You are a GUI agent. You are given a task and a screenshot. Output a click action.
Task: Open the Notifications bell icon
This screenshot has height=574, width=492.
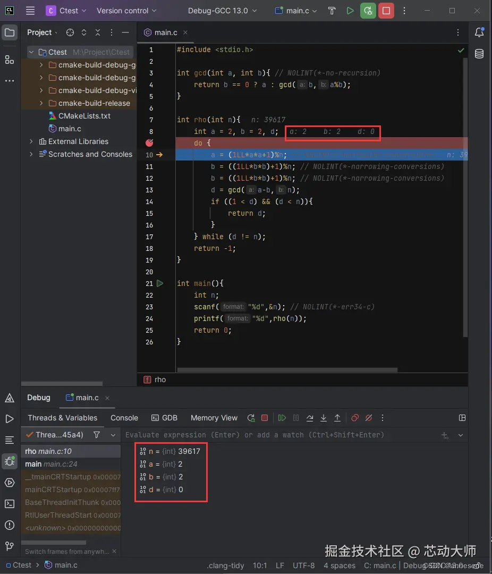[x=479, y=32]
